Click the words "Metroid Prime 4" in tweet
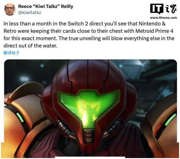Image resolution: width=180 pixels, height=159 pixels. pos(155,31)
